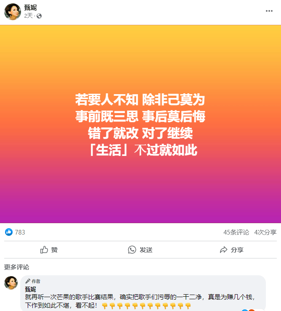Click the reaction icons on comment bubble
The image size is (281, 311).
click(x=248, y=310)
